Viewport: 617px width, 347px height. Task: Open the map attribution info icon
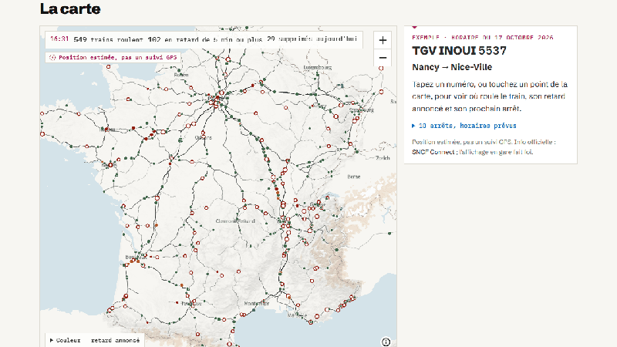[386, 342]
